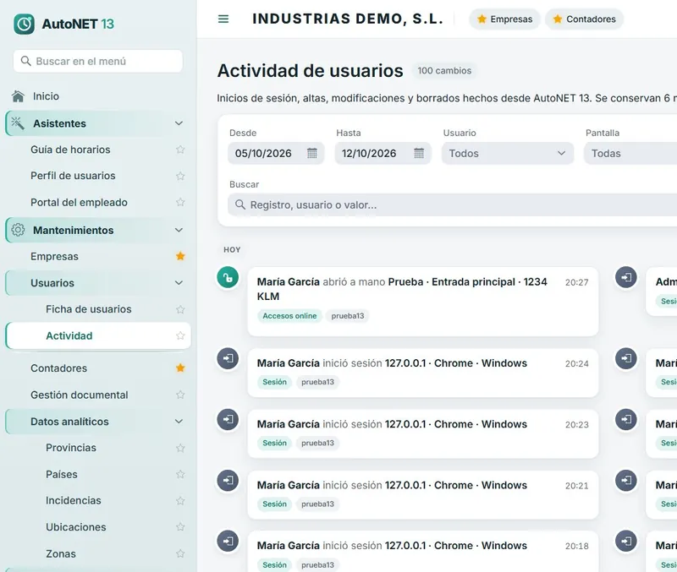Favorite Provincias with its star
The image size is (677, 572).
[x=180, y=448]
